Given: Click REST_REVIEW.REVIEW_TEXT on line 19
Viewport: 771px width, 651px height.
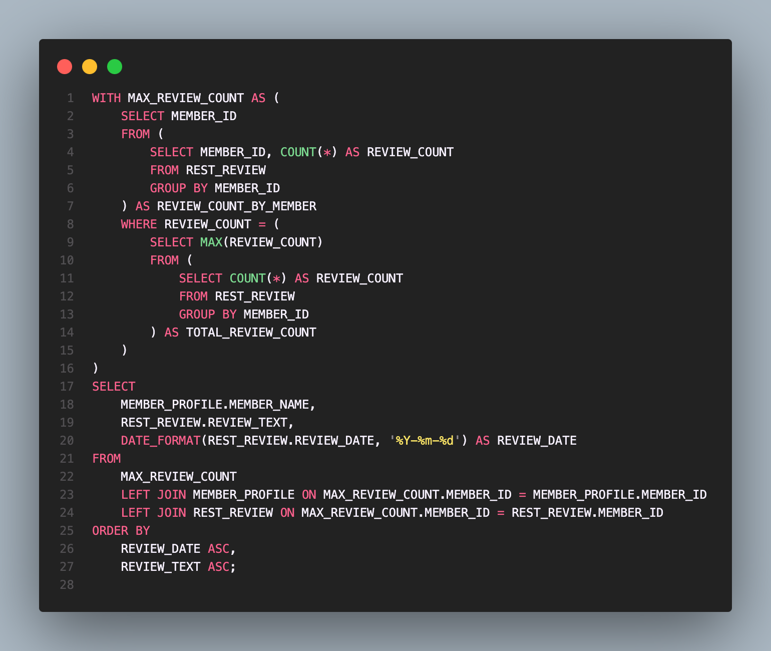Looking at the screenshot, I should [x=204, y=423].
